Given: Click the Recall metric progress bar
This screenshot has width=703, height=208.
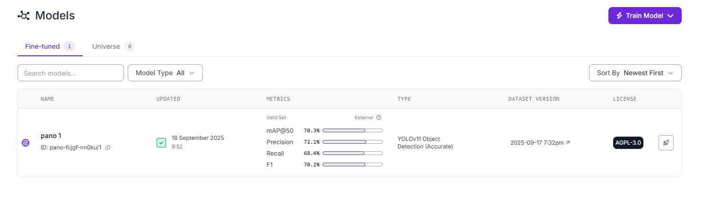Looking at the screenshot, I should pyautogui.click(x=352, y=153).
